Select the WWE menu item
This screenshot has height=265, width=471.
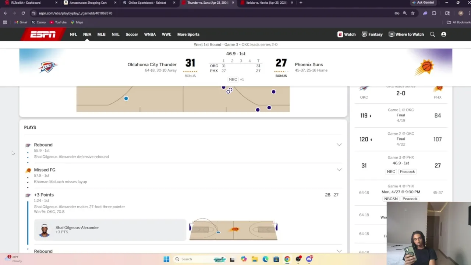pyautogui.click(x=166, y=34)
